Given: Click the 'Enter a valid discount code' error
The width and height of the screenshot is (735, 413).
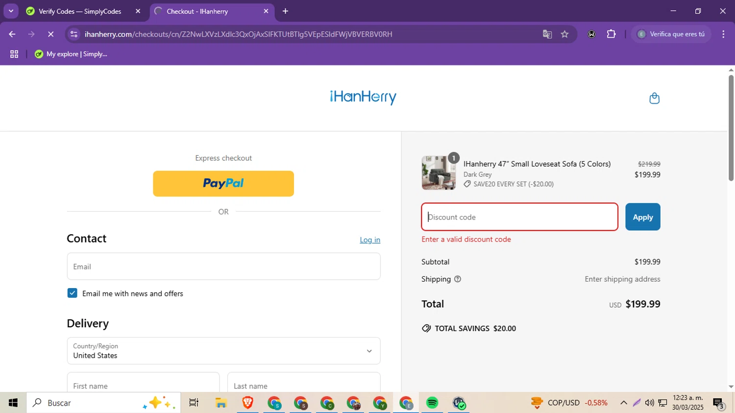Looking at the screenshot, I should (466, 240).
